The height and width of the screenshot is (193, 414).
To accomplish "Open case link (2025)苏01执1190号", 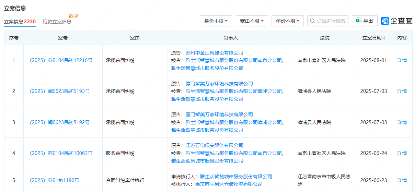I will (x=54, y=180).
